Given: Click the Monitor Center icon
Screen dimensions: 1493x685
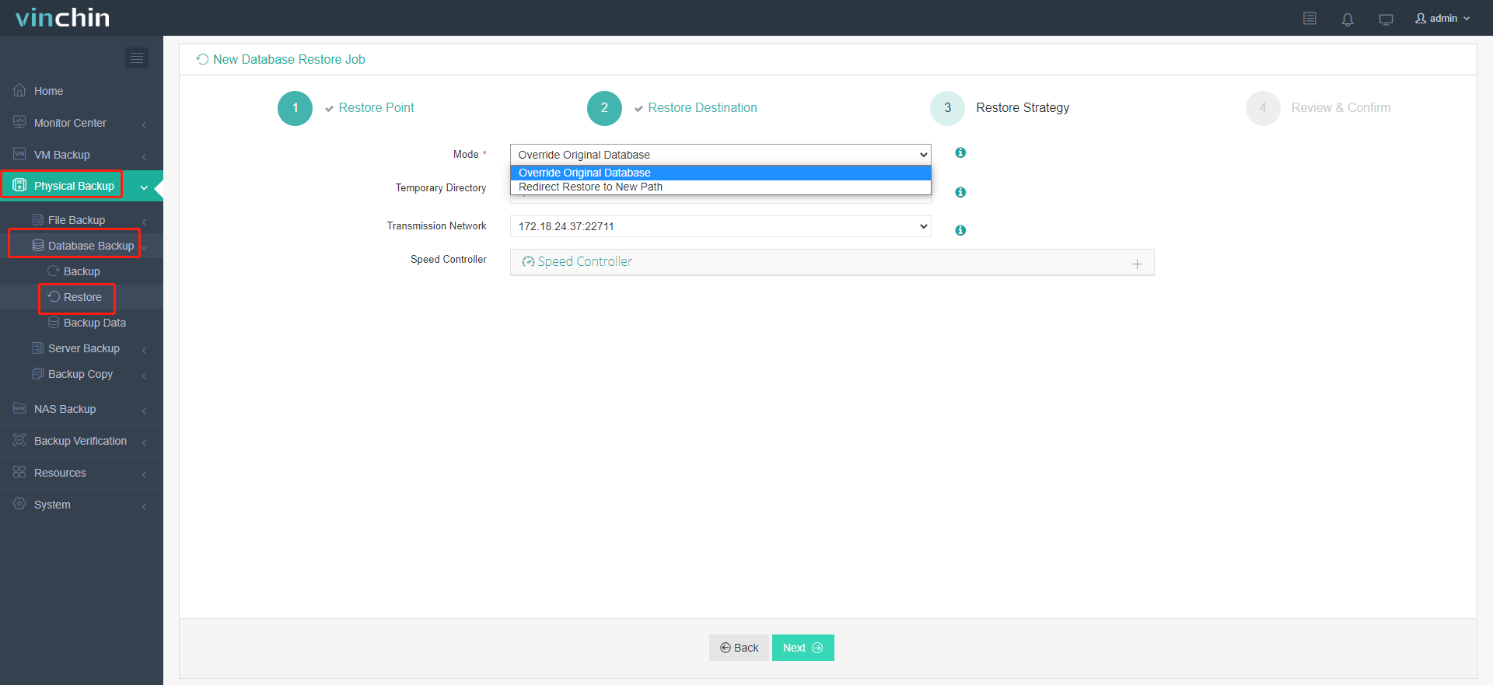Looking at the screenshot, I should click(x=19, y=122).
